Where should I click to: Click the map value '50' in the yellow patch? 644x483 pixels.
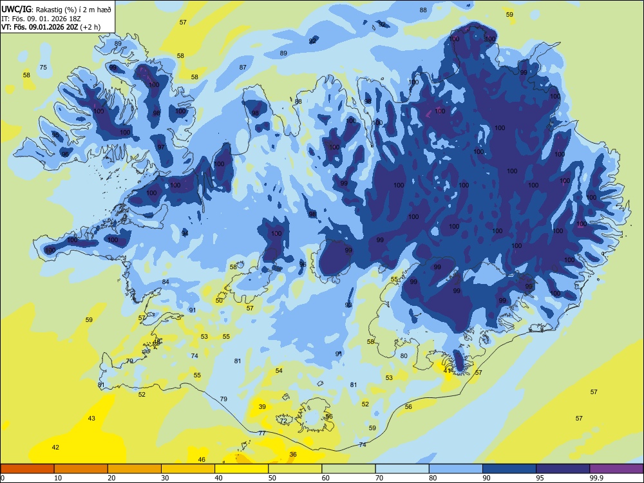[x=220, y=300]
